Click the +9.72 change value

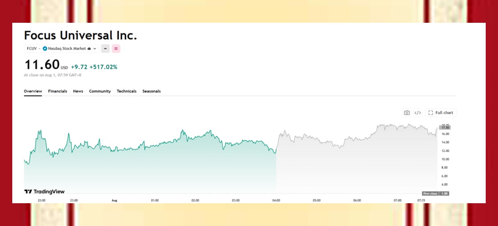[x=79, y=67]
